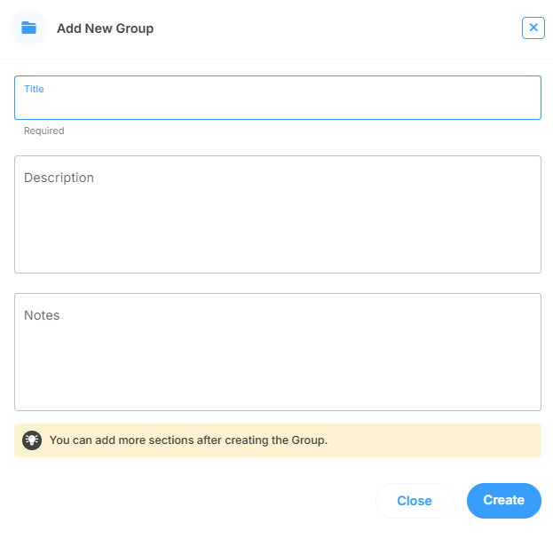Click the lower empty area of Notes box
This screenshot has height=539, width=553.
click(x=277, y=395)
